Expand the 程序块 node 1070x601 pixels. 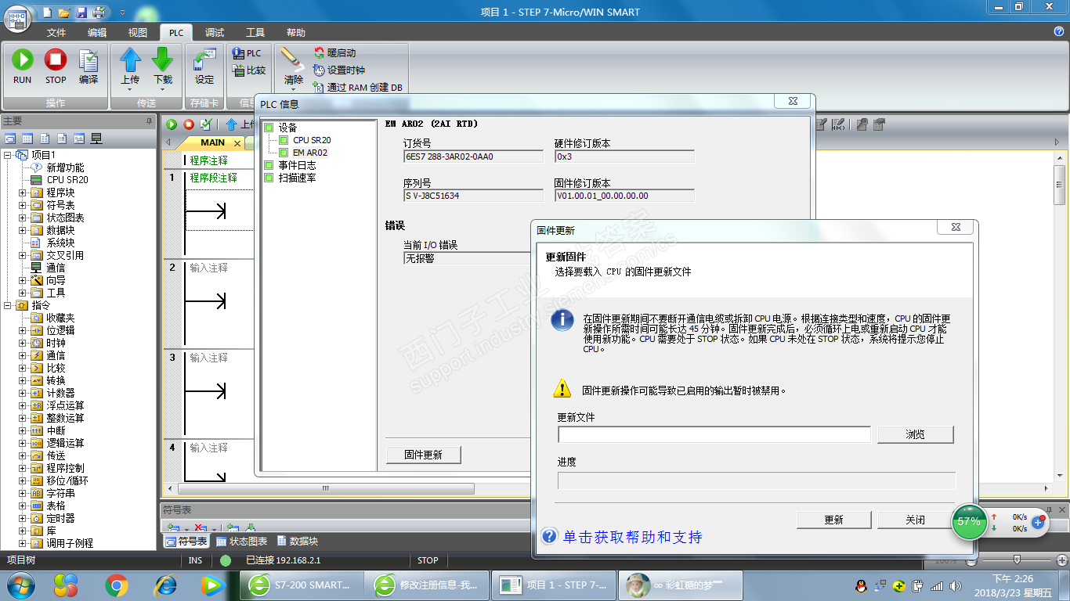click(x=23, y=193)
